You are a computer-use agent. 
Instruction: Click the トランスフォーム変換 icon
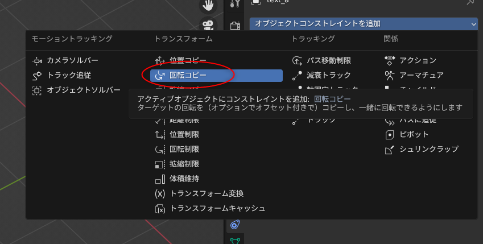[x=160, y=194]
